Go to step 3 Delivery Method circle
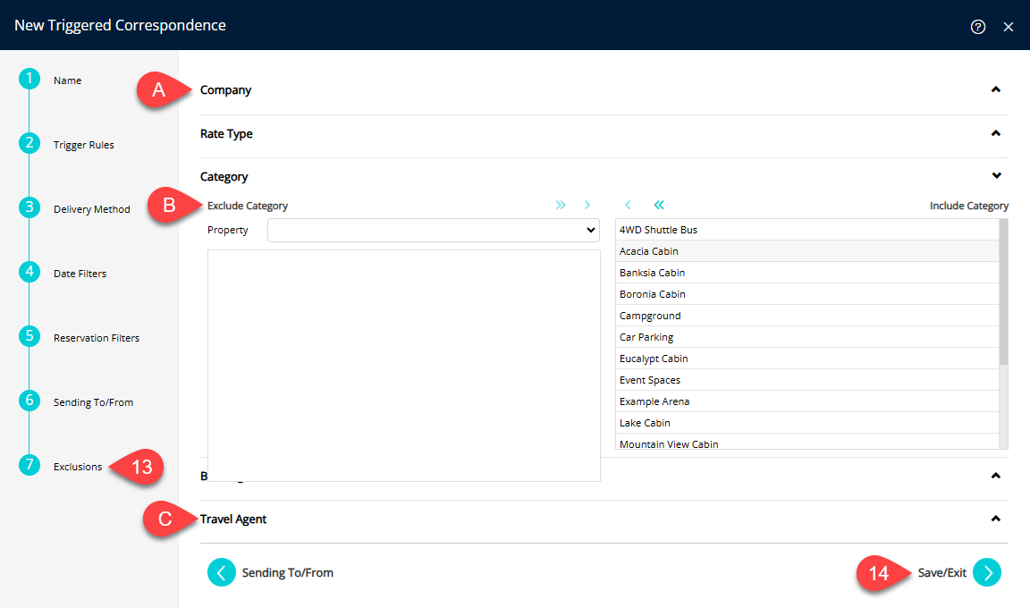1030x608 pixels. tap(29, 207)
